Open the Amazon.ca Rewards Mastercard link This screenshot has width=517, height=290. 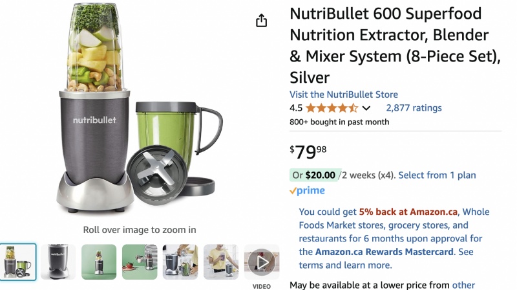tap(384, 252)
